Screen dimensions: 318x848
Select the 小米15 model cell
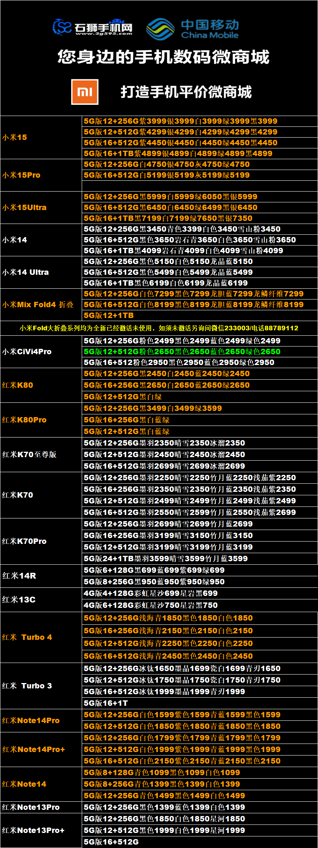pos(41,137)
